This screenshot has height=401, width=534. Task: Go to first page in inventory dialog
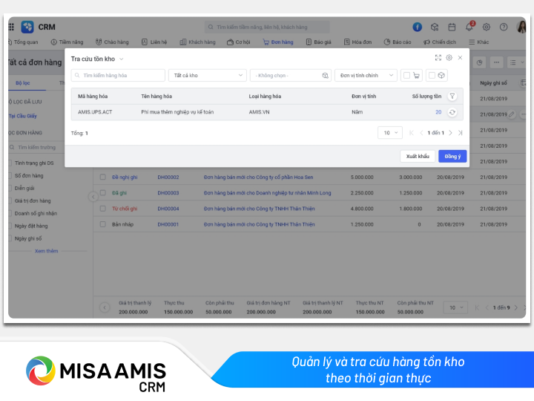click(412, 133)
